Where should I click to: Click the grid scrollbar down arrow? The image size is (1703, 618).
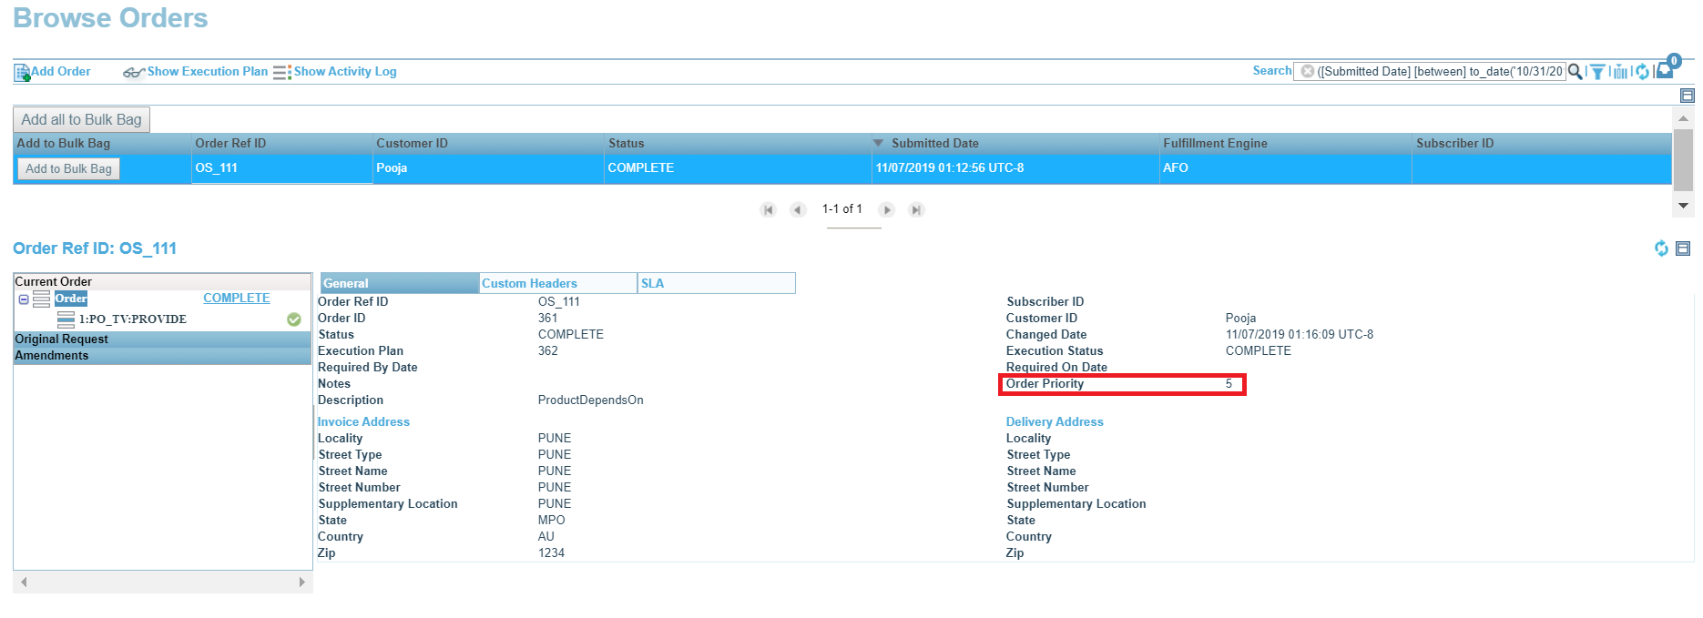tap(1684, 206)
